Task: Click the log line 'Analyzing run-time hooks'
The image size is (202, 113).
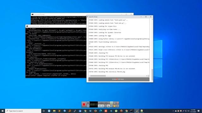Action: tap(104, 30)
